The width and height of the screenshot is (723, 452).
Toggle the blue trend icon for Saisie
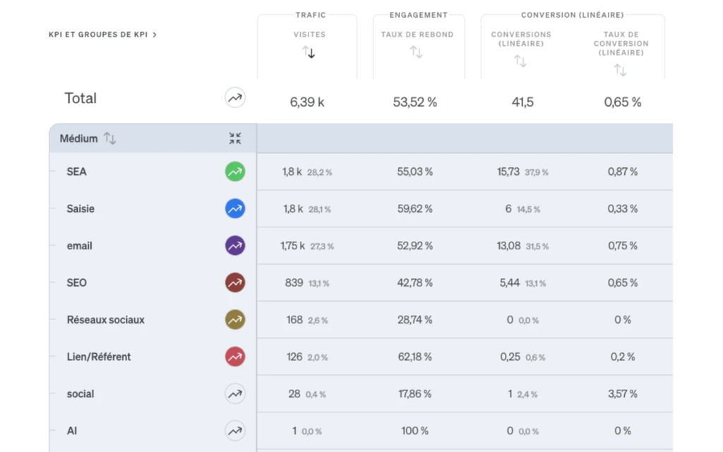[x=234, y=208]
